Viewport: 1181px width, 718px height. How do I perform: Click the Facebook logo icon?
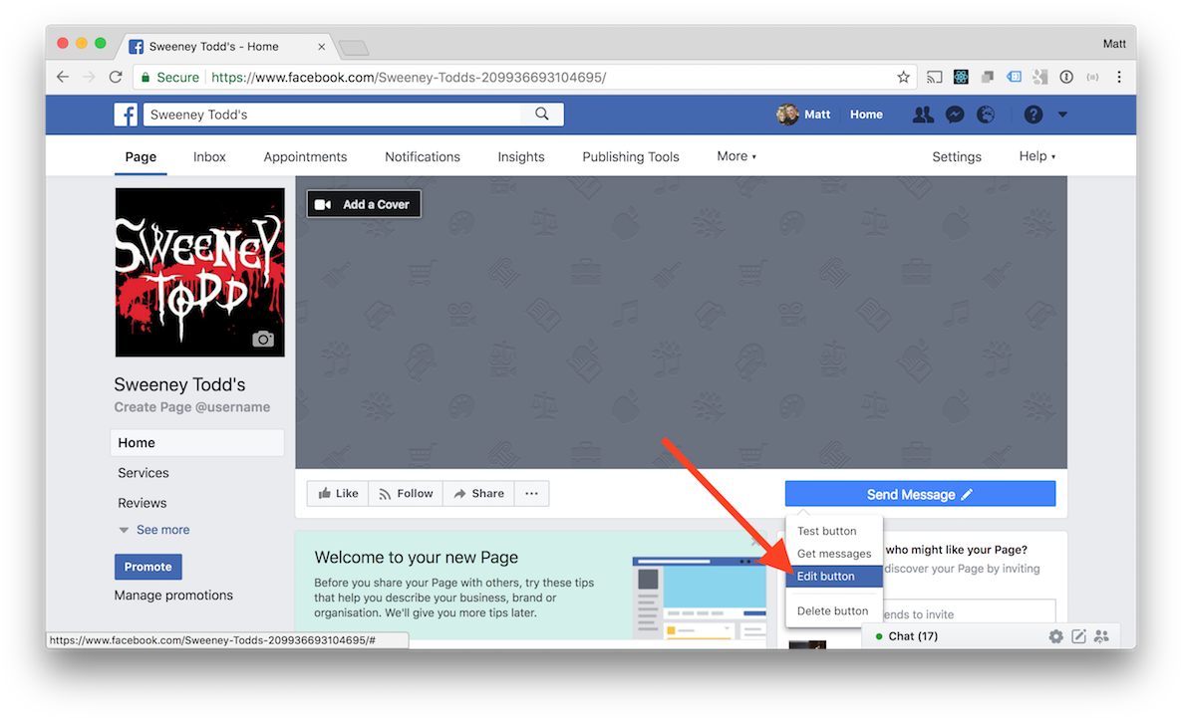tap(126, 115)
